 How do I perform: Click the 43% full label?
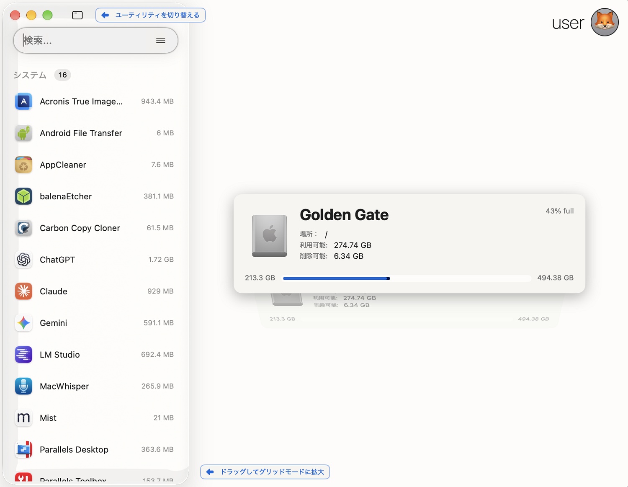pyautogui.click(x=560, y=211)
